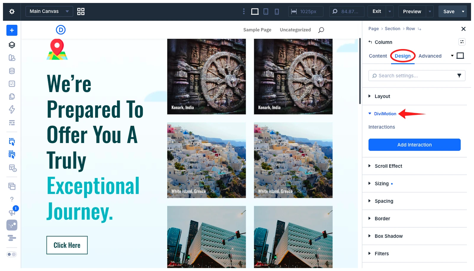Save the page with Save button
Viewport: 474px width, 271px height.
pyautogui.click(x=449, y=12)
